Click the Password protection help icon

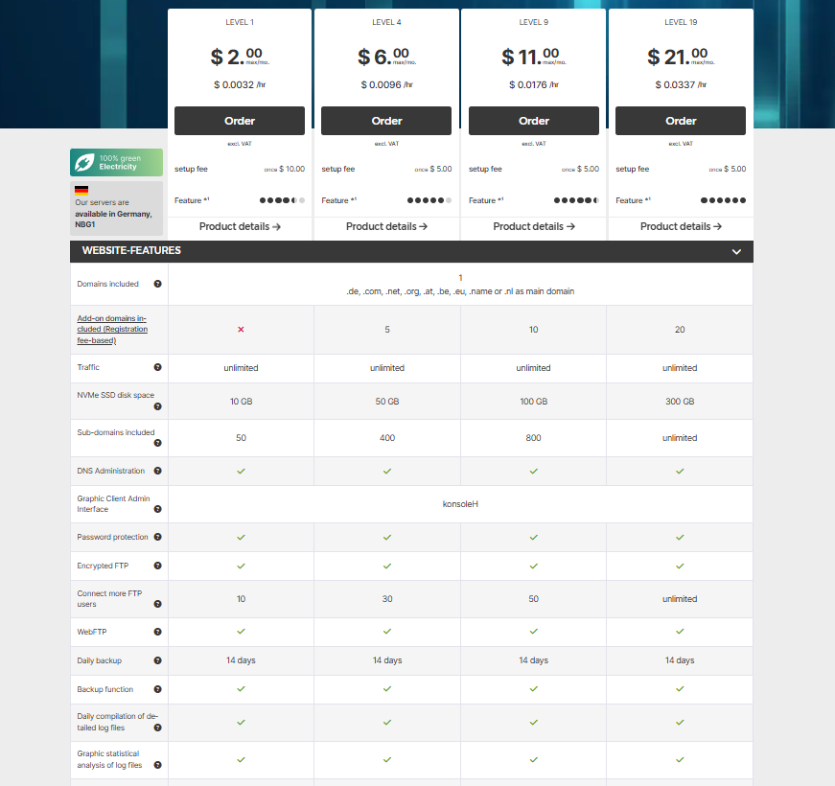(157, 537)
